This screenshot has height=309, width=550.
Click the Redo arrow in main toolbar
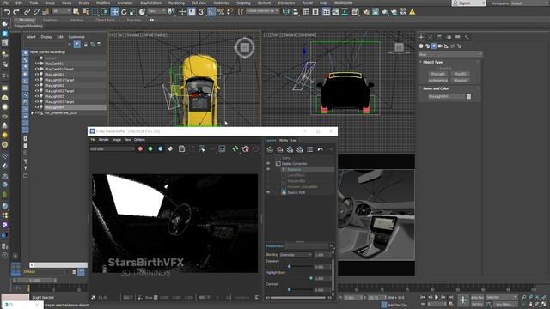(16, 12)
